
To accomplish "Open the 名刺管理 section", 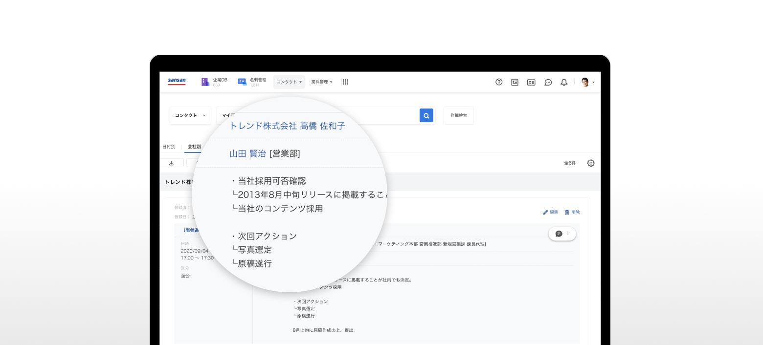I will click(x=252, y=82).
